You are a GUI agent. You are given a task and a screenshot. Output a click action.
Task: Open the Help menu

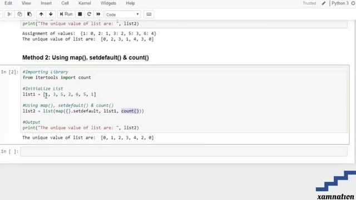pyautogui.click(x=130, y=3)
